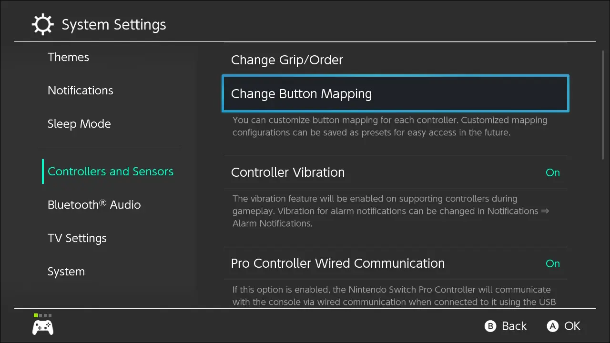Click the OK label in footer
Image resolution: width=610 pixels, height=343 pixels.
click(572, 326)
